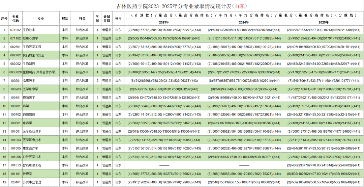Select the 层次 column header
The height and width of the screenshot is (187, 364).
(65, 19)
